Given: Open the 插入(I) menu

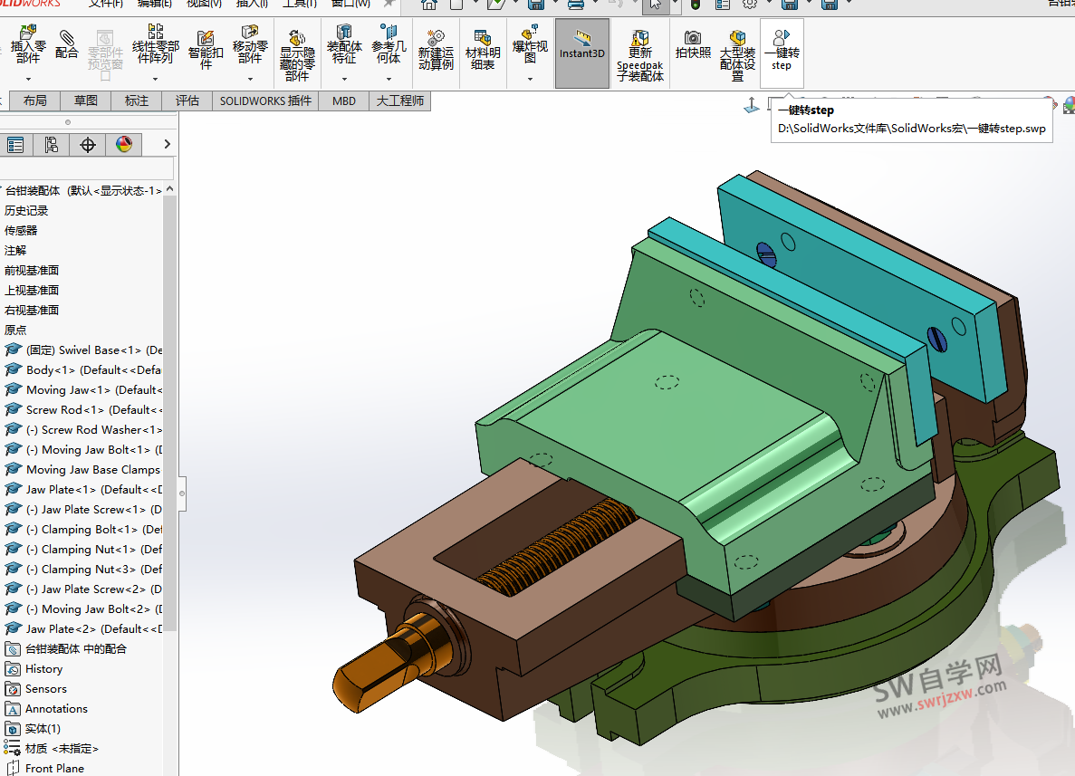Looking at the screenshot, I should click(252, 5).
